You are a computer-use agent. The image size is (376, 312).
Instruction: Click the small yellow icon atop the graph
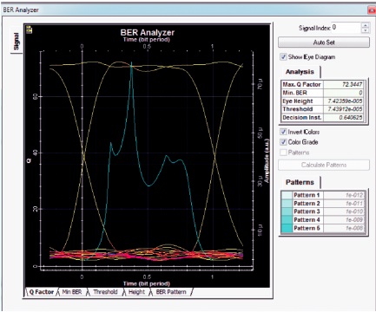tap(29, 29)
